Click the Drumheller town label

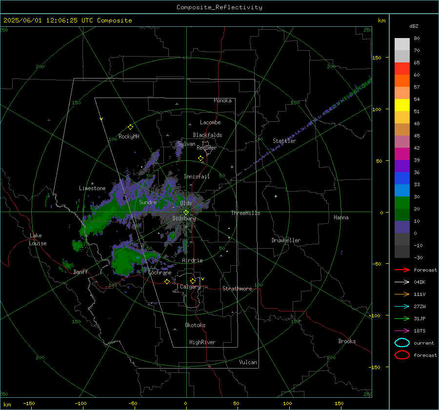click(286, 240)
